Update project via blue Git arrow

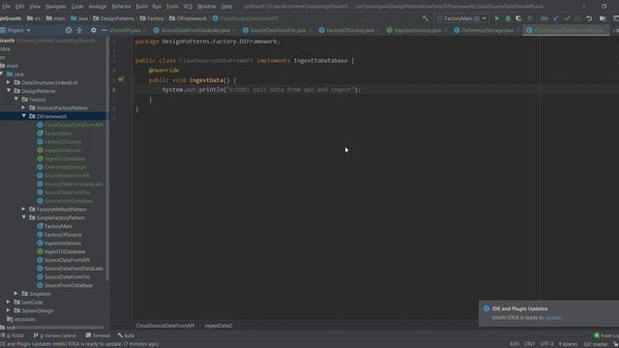click(556, 18)
